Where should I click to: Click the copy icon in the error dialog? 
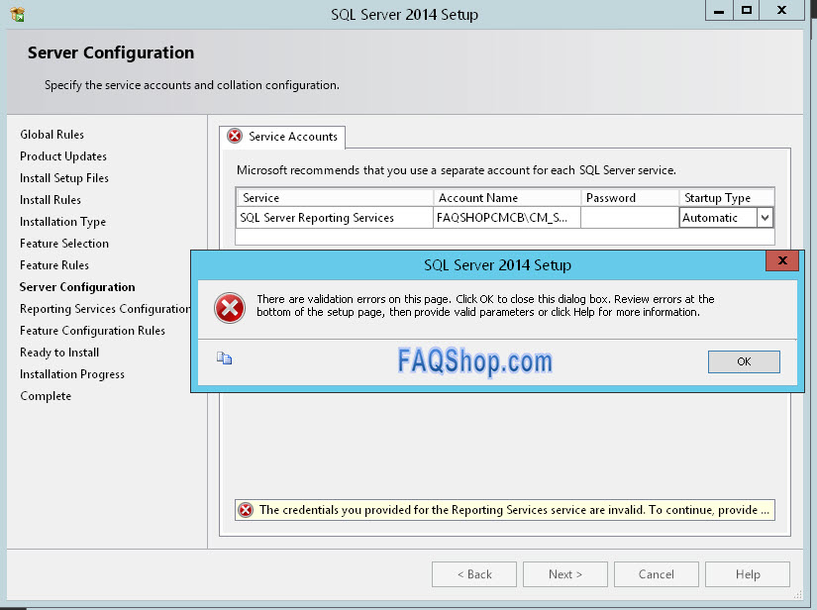pos(225,359)
